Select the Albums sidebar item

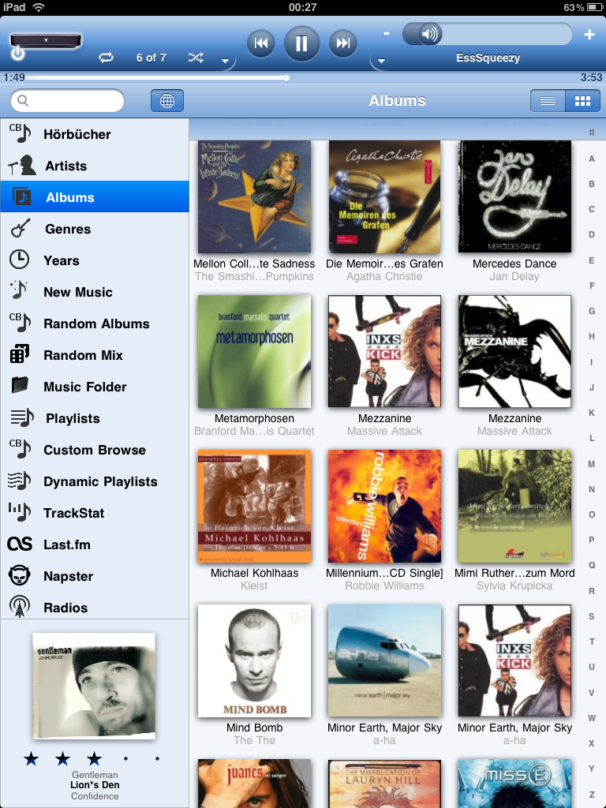95,197
